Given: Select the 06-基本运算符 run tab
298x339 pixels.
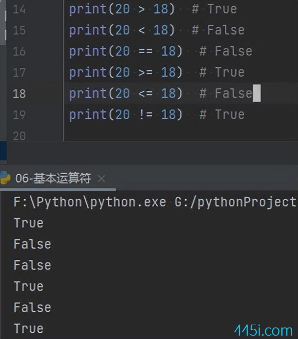Looking at the screenshot, I should click(x=53, y=179).
